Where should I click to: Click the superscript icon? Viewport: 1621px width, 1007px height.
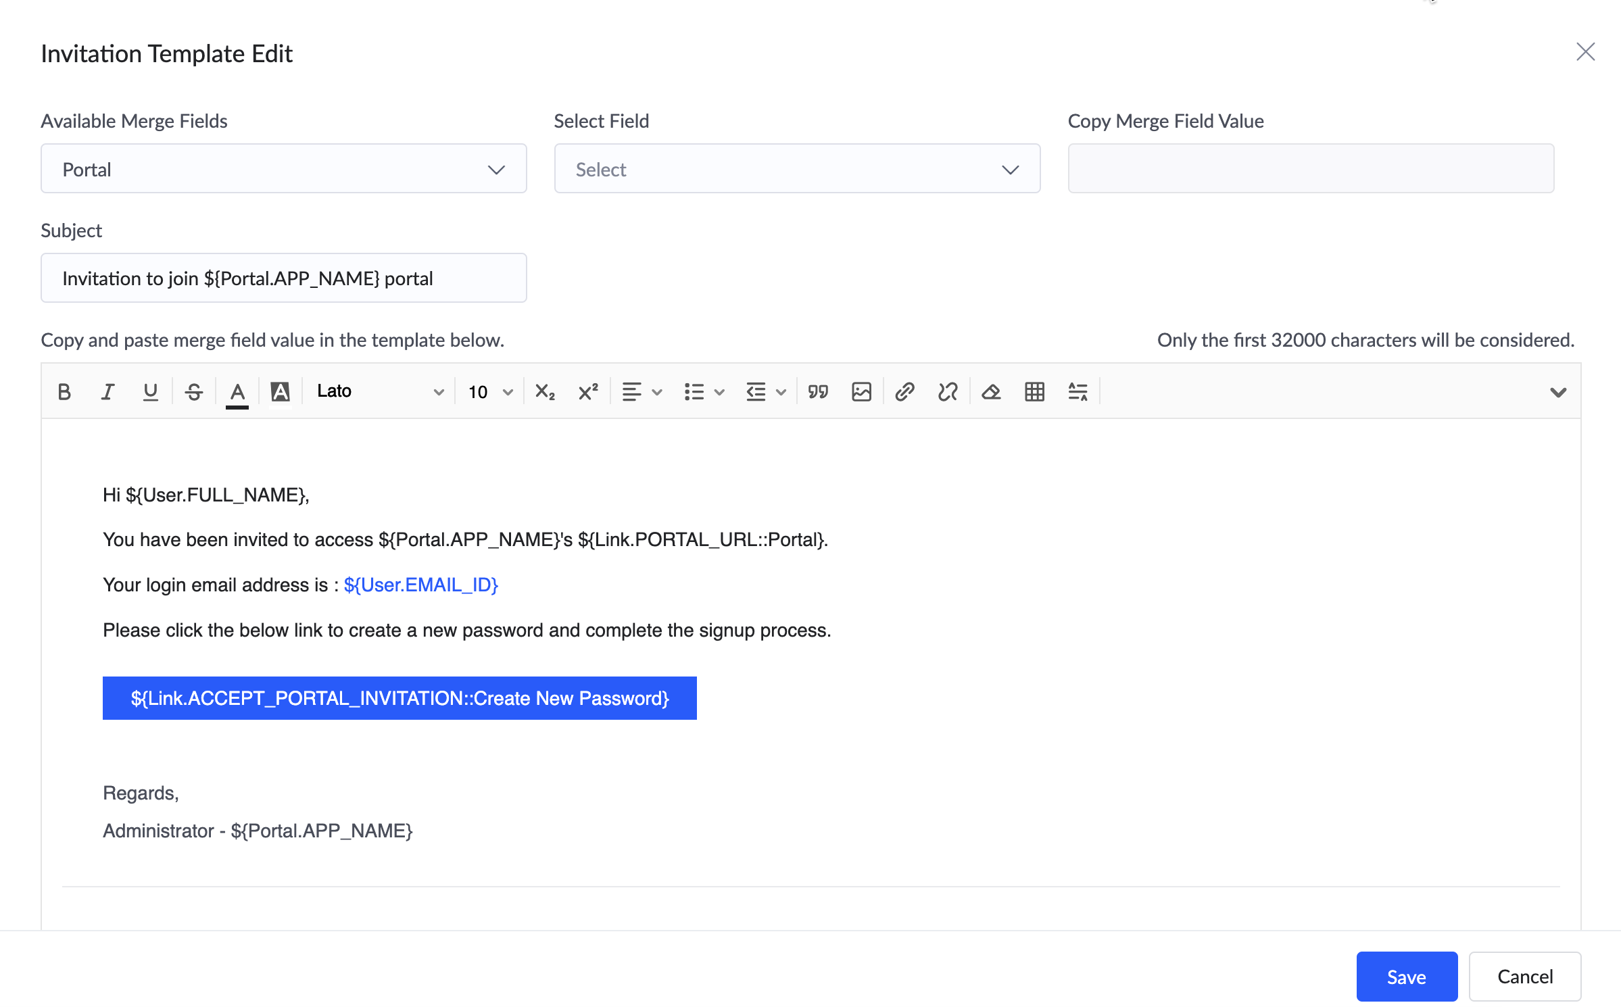point(588,391)
